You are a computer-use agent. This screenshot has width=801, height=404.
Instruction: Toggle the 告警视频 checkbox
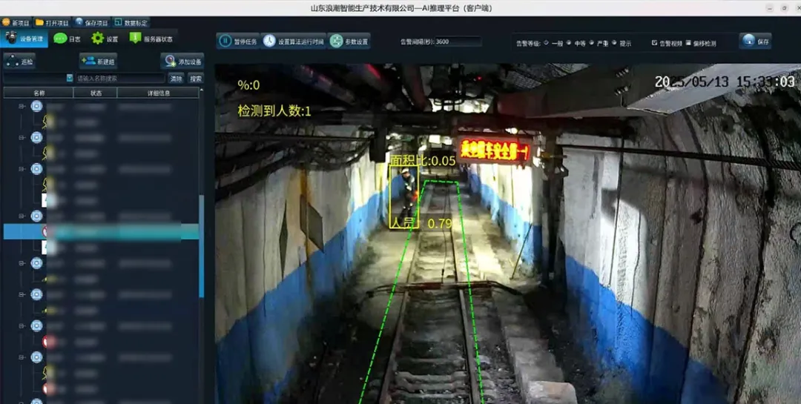point(654,43)
